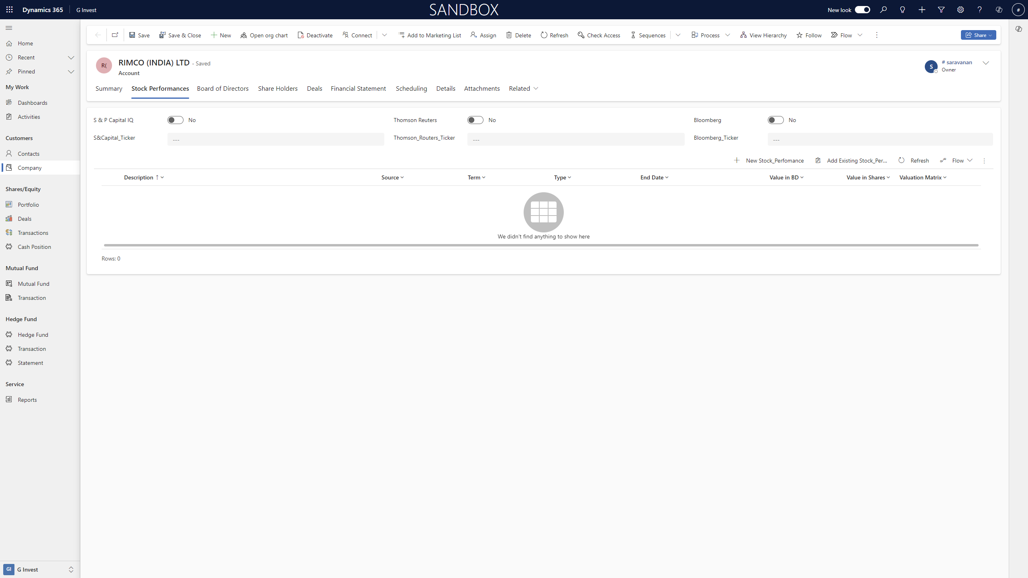Switch to the Board of Directors tab
This screenshot has width=1028, height=578.
pyautogui.click(x=222, y=88)
